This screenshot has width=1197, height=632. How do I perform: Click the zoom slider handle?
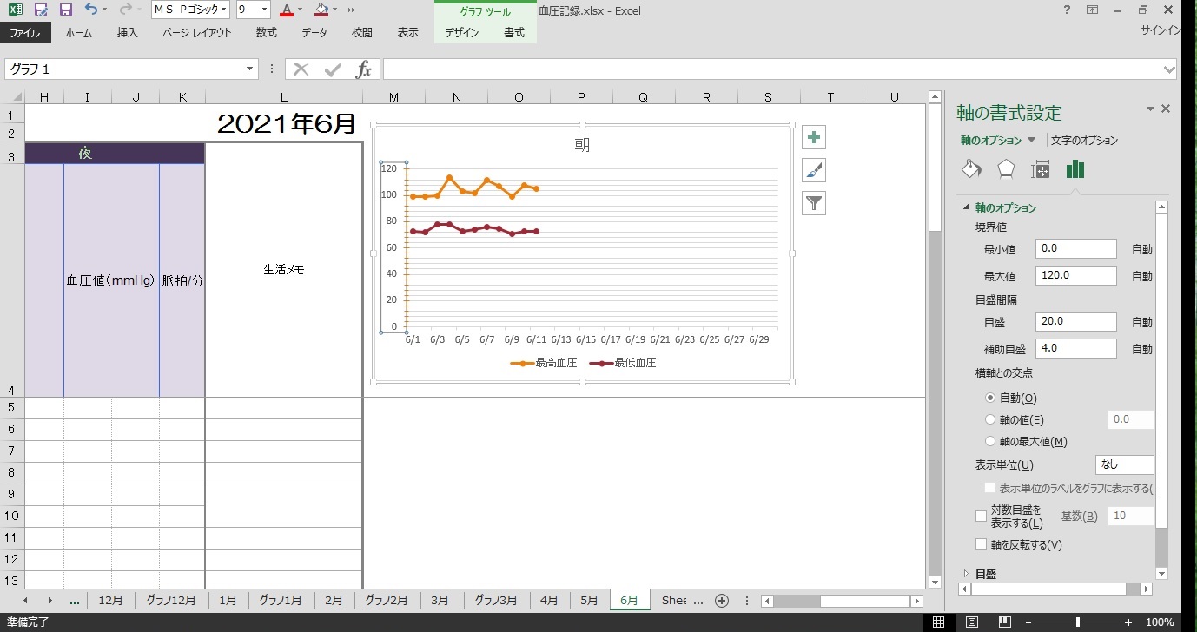tap(1078, 622)
